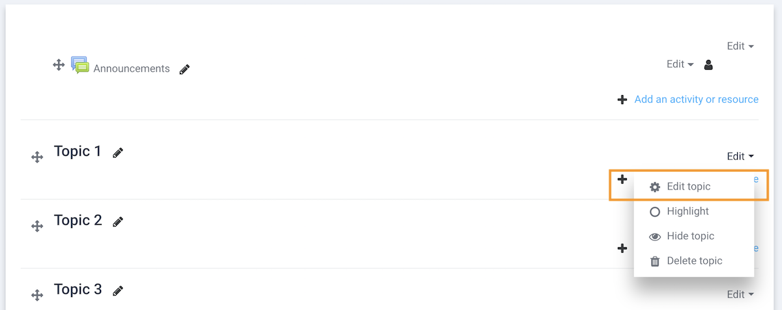Click the pencil icon next to Announcements

tap(184, 69)
